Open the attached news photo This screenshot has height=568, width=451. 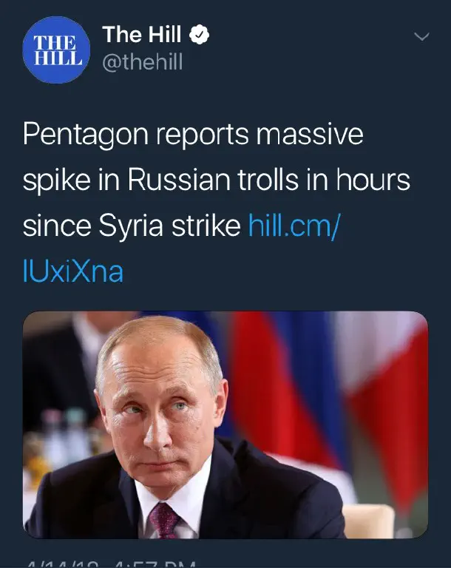pos(225,424)
